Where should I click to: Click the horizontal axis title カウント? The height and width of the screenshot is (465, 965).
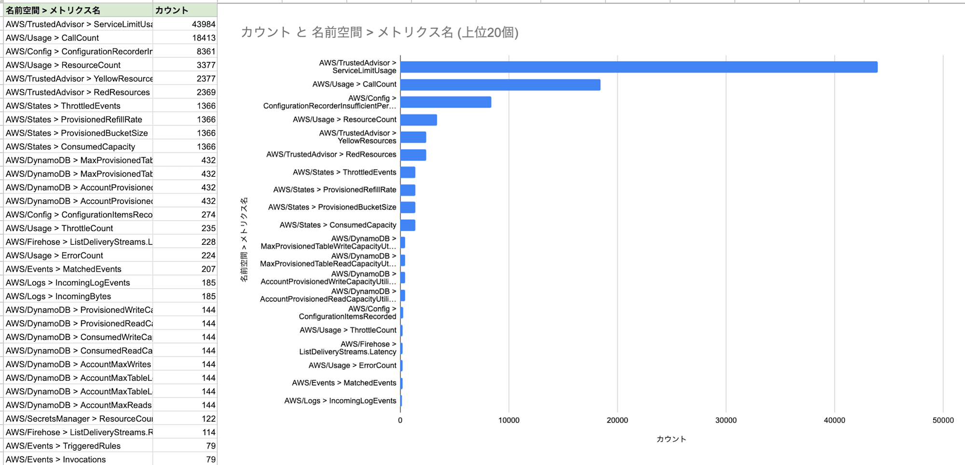click(x=671, y=439)
